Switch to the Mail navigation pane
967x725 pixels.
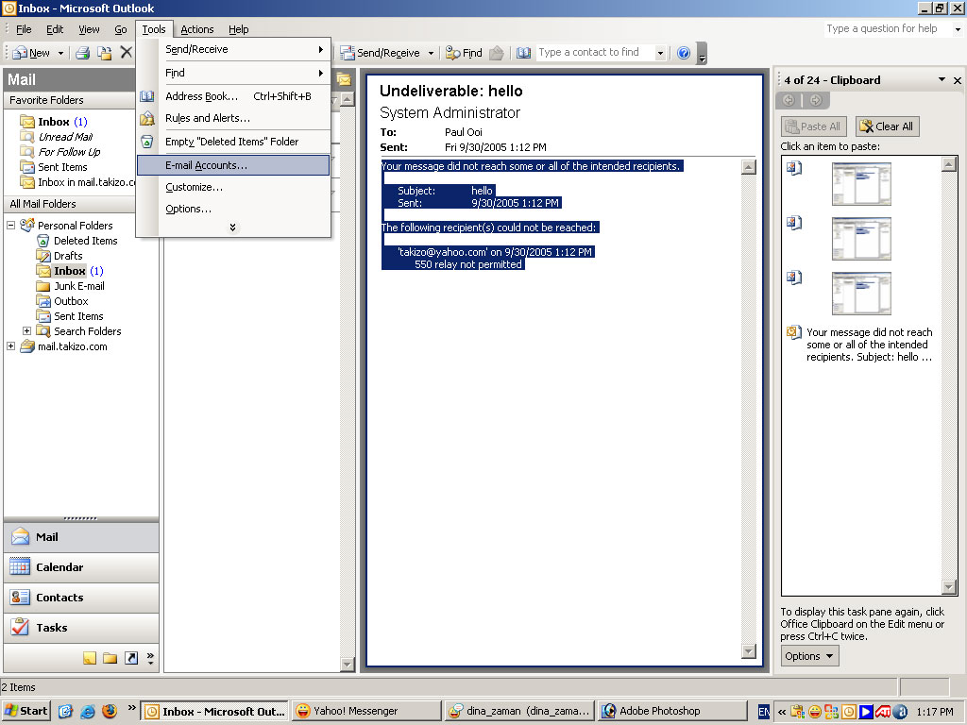(81, 537)
